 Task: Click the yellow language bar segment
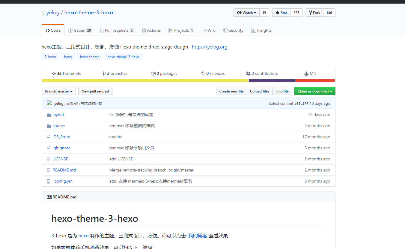pos(145,81)
